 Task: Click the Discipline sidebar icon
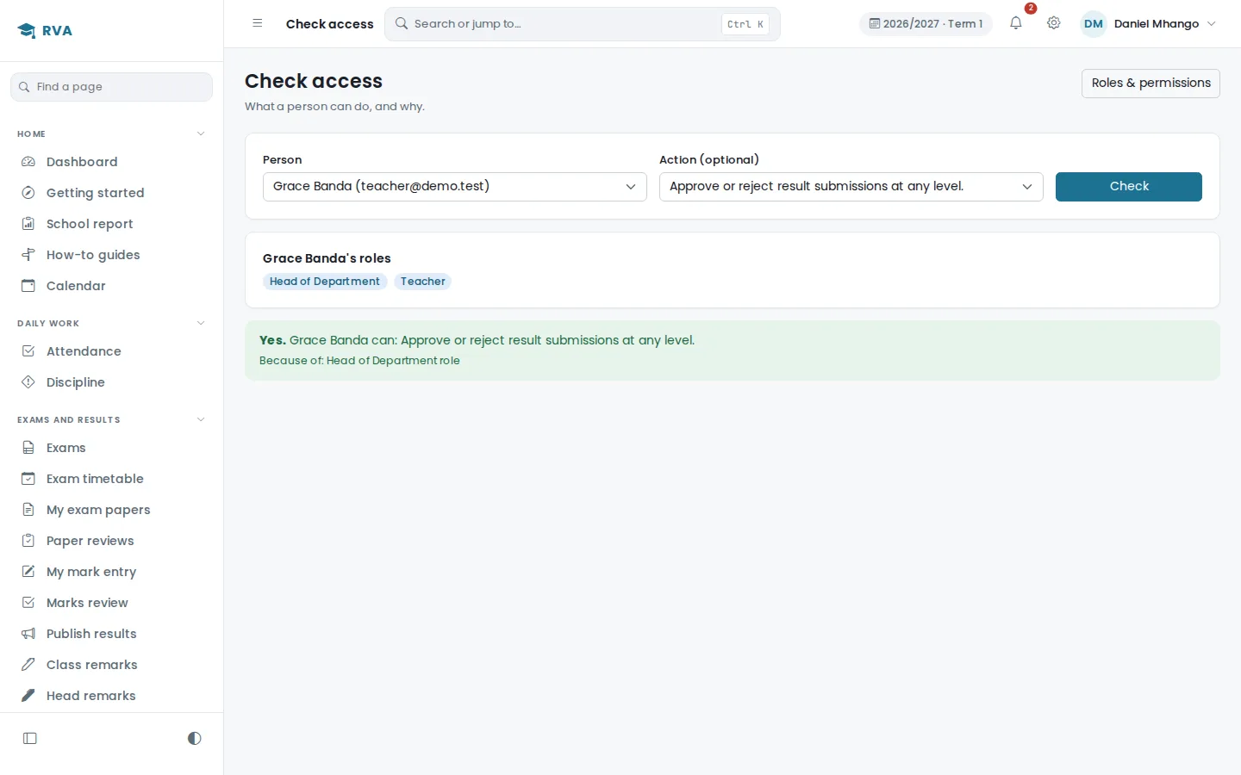click(28, 382)
